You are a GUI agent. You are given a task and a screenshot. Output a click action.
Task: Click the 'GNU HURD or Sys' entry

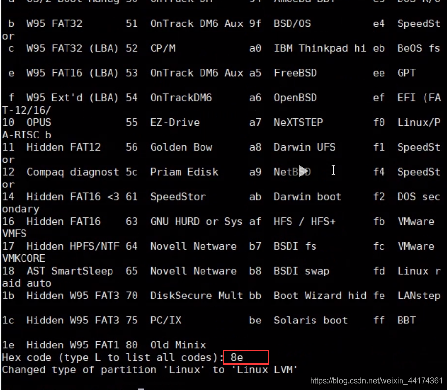pyautogui.click(x=196, y=222)
